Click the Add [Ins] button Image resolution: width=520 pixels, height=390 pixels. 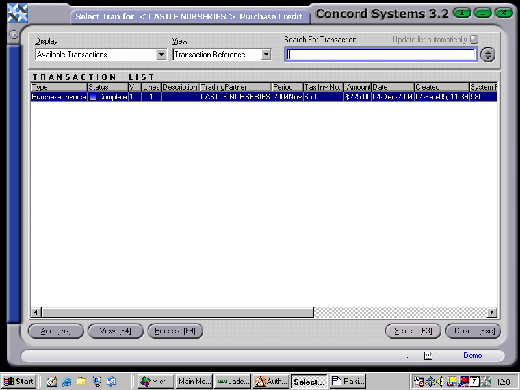(55, 331)
